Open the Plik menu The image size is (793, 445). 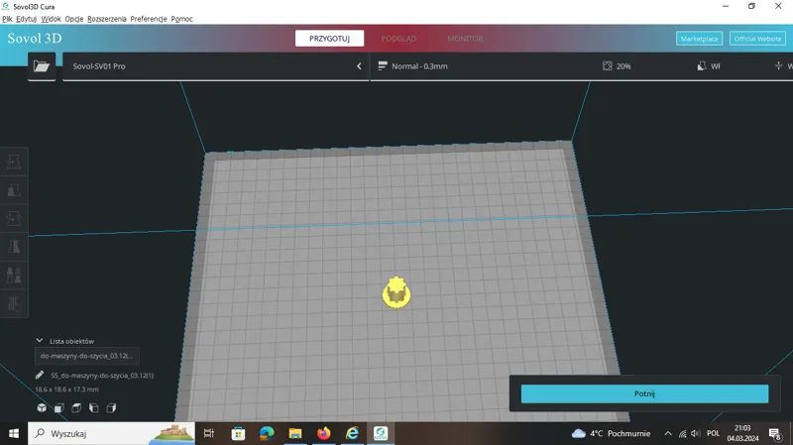(7, 19)
